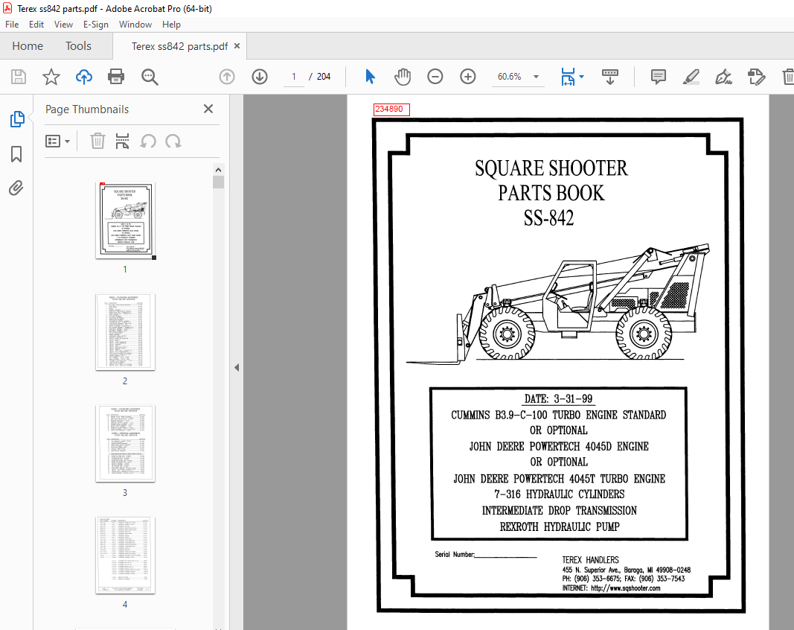This screenshot has width=794, height=630.
Task: Open thumbnail Options dropdown menu
Action: click(x=57, y=141)
